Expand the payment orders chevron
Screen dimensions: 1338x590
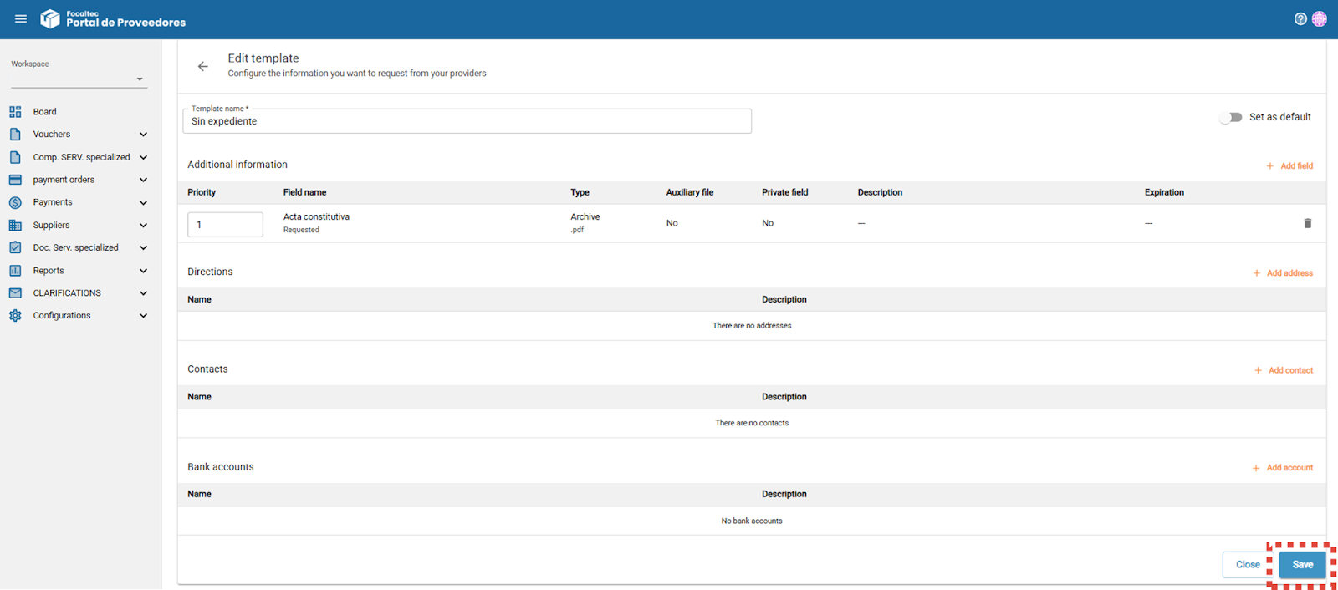[x=143, y=180]
